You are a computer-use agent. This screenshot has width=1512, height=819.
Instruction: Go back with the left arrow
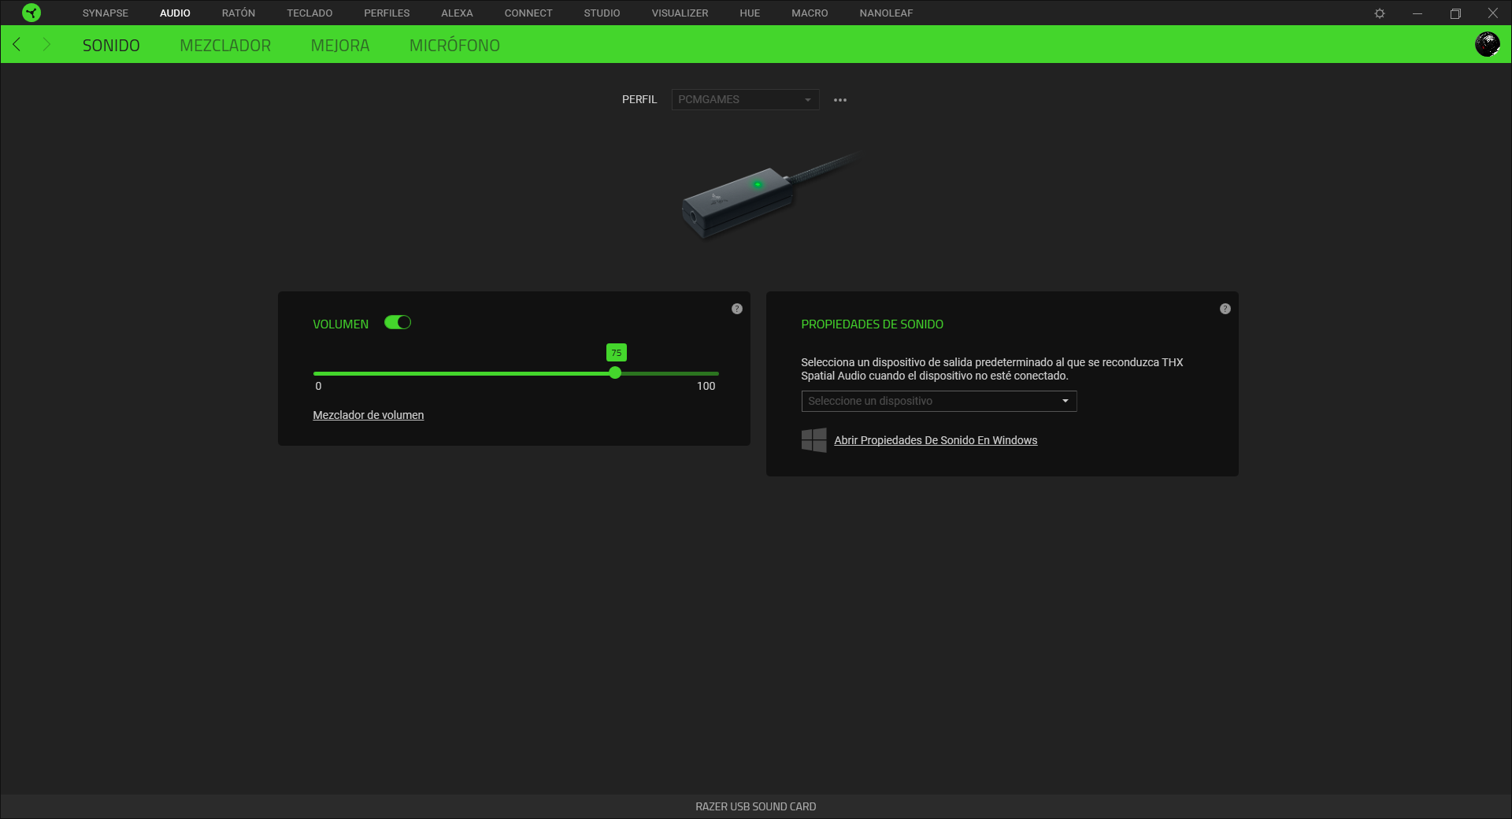coord(17,44)
